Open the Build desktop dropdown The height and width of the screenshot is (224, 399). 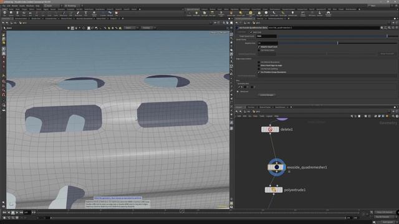(52, 6)
